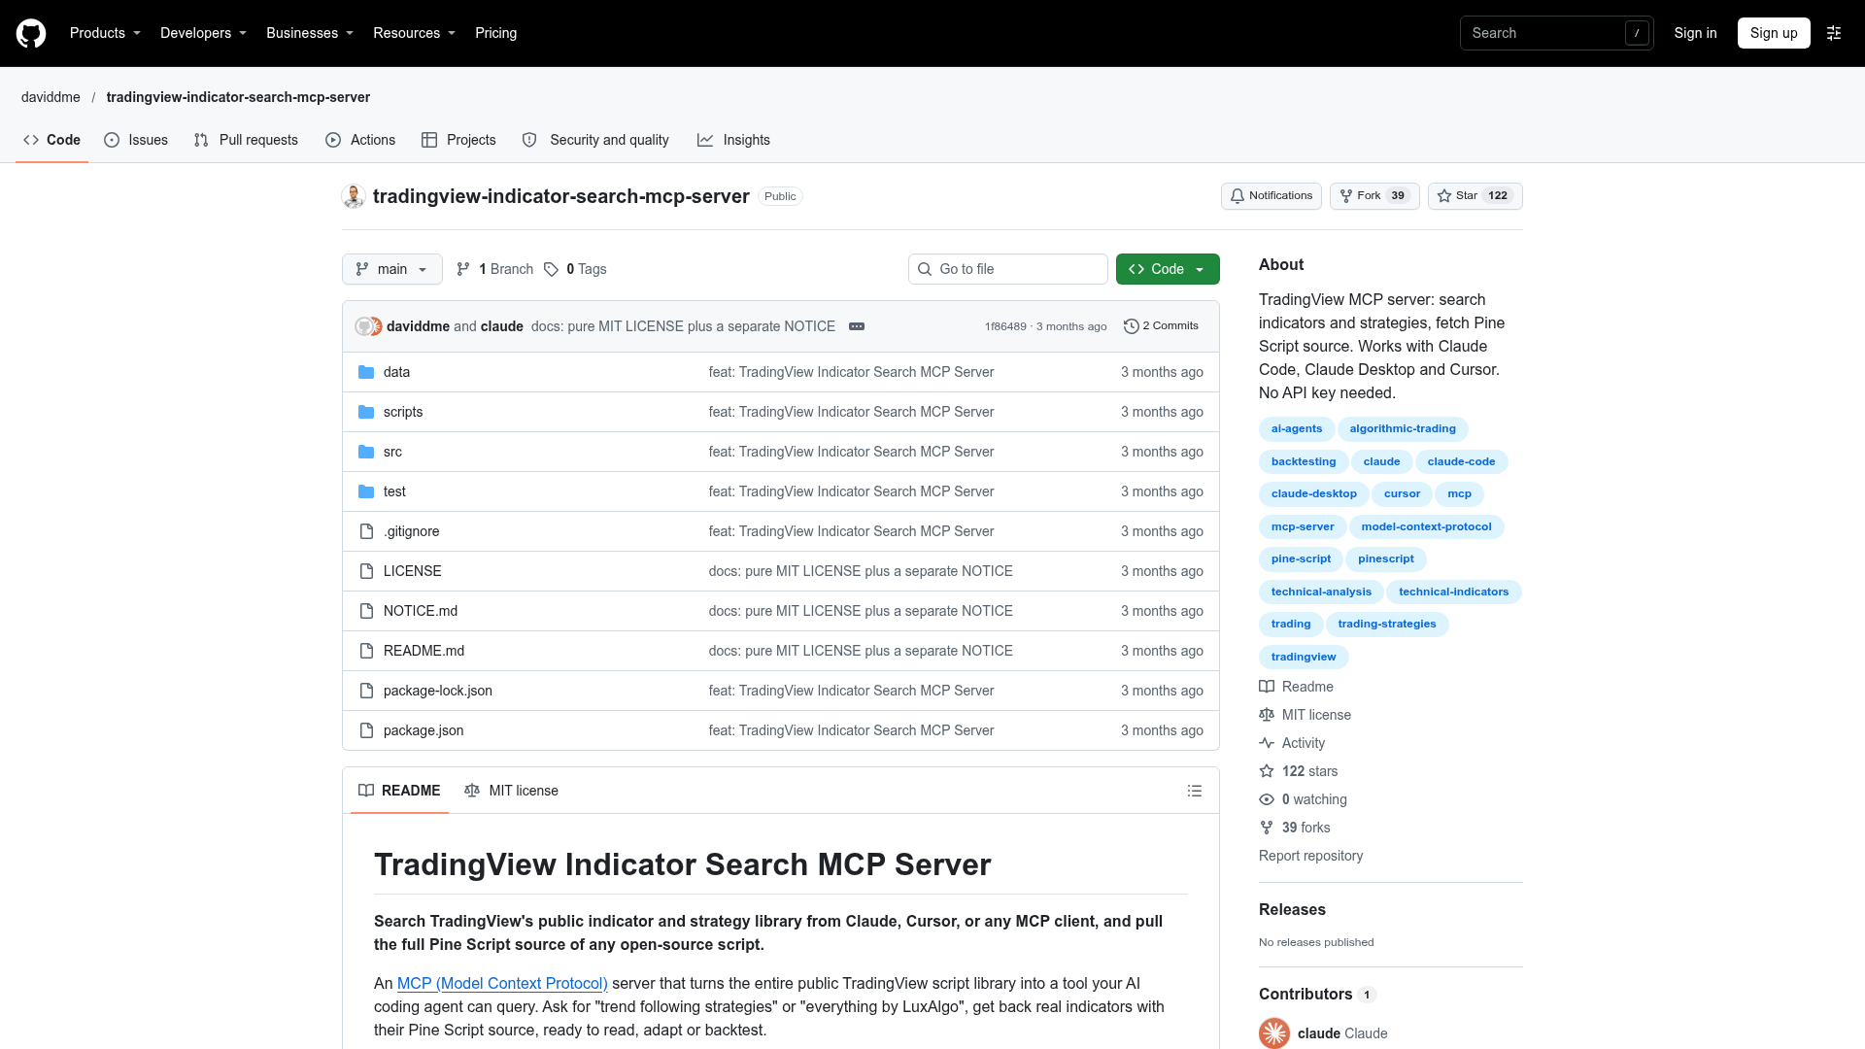Open the Insights tab

tap(733, 140)
